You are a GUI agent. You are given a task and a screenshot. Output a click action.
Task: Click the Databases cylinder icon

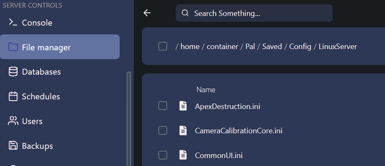point(13,72)
